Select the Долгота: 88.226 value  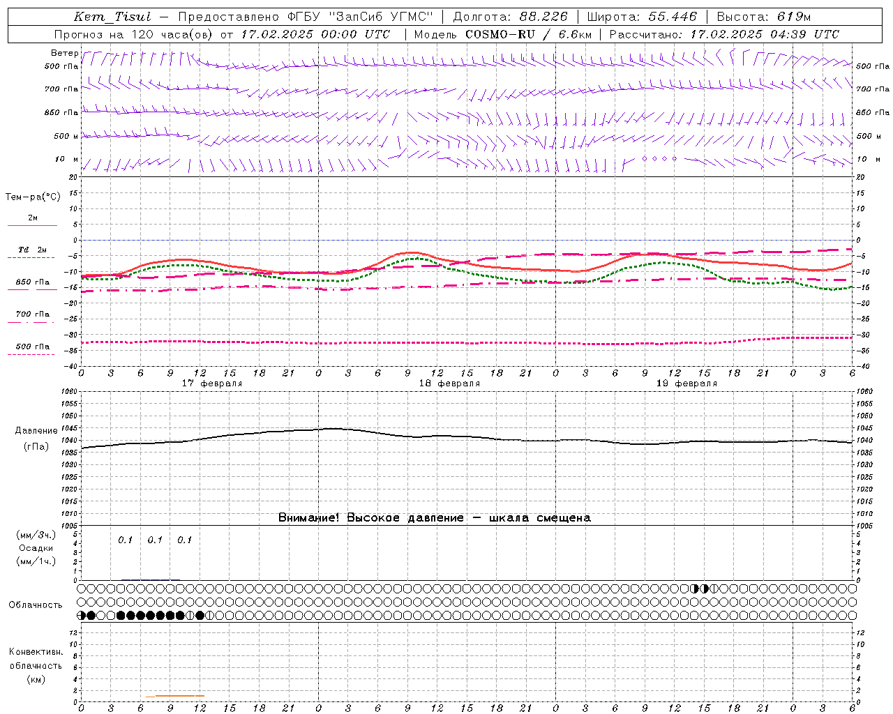(511, 17)
